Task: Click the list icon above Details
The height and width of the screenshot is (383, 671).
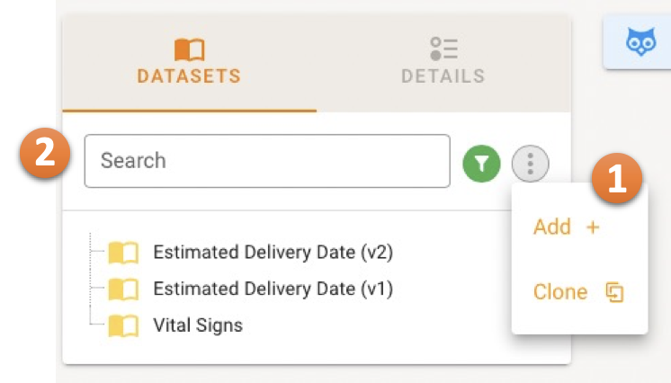Action: coord(443,49)
